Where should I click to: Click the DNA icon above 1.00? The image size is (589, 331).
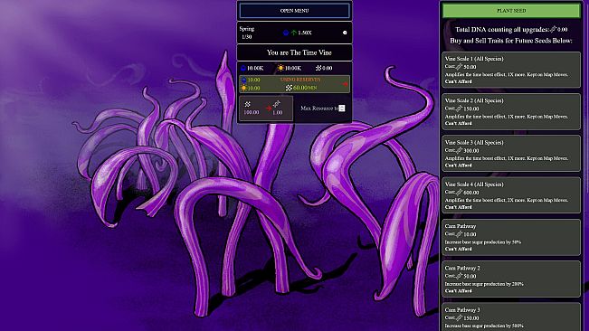tap(277, 104)
